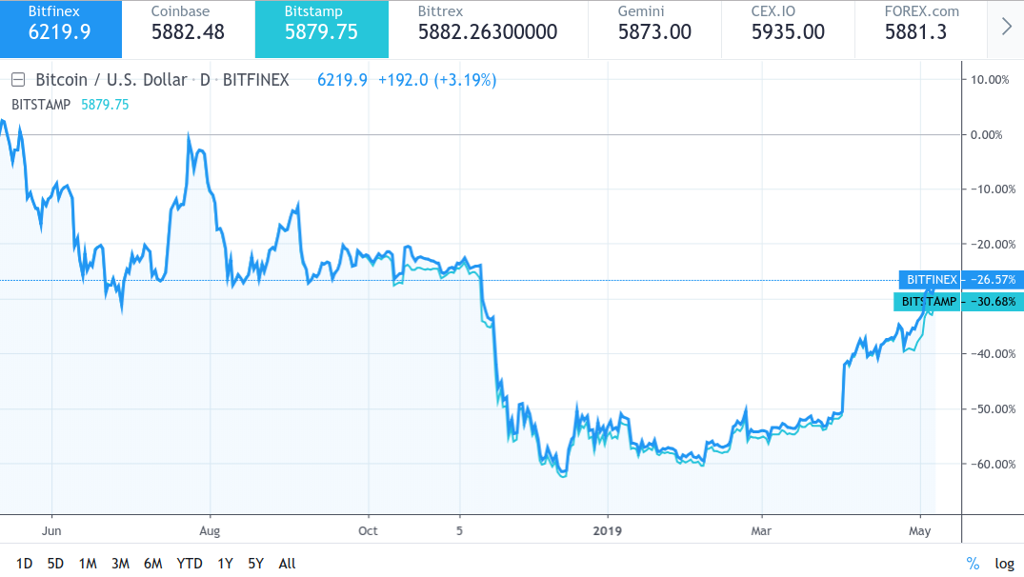Image resolution: width=1024 pixels, height=577 pixels.
Task: Click the BITFINEX exchange name in the legend
Action: tap(258, 81)
